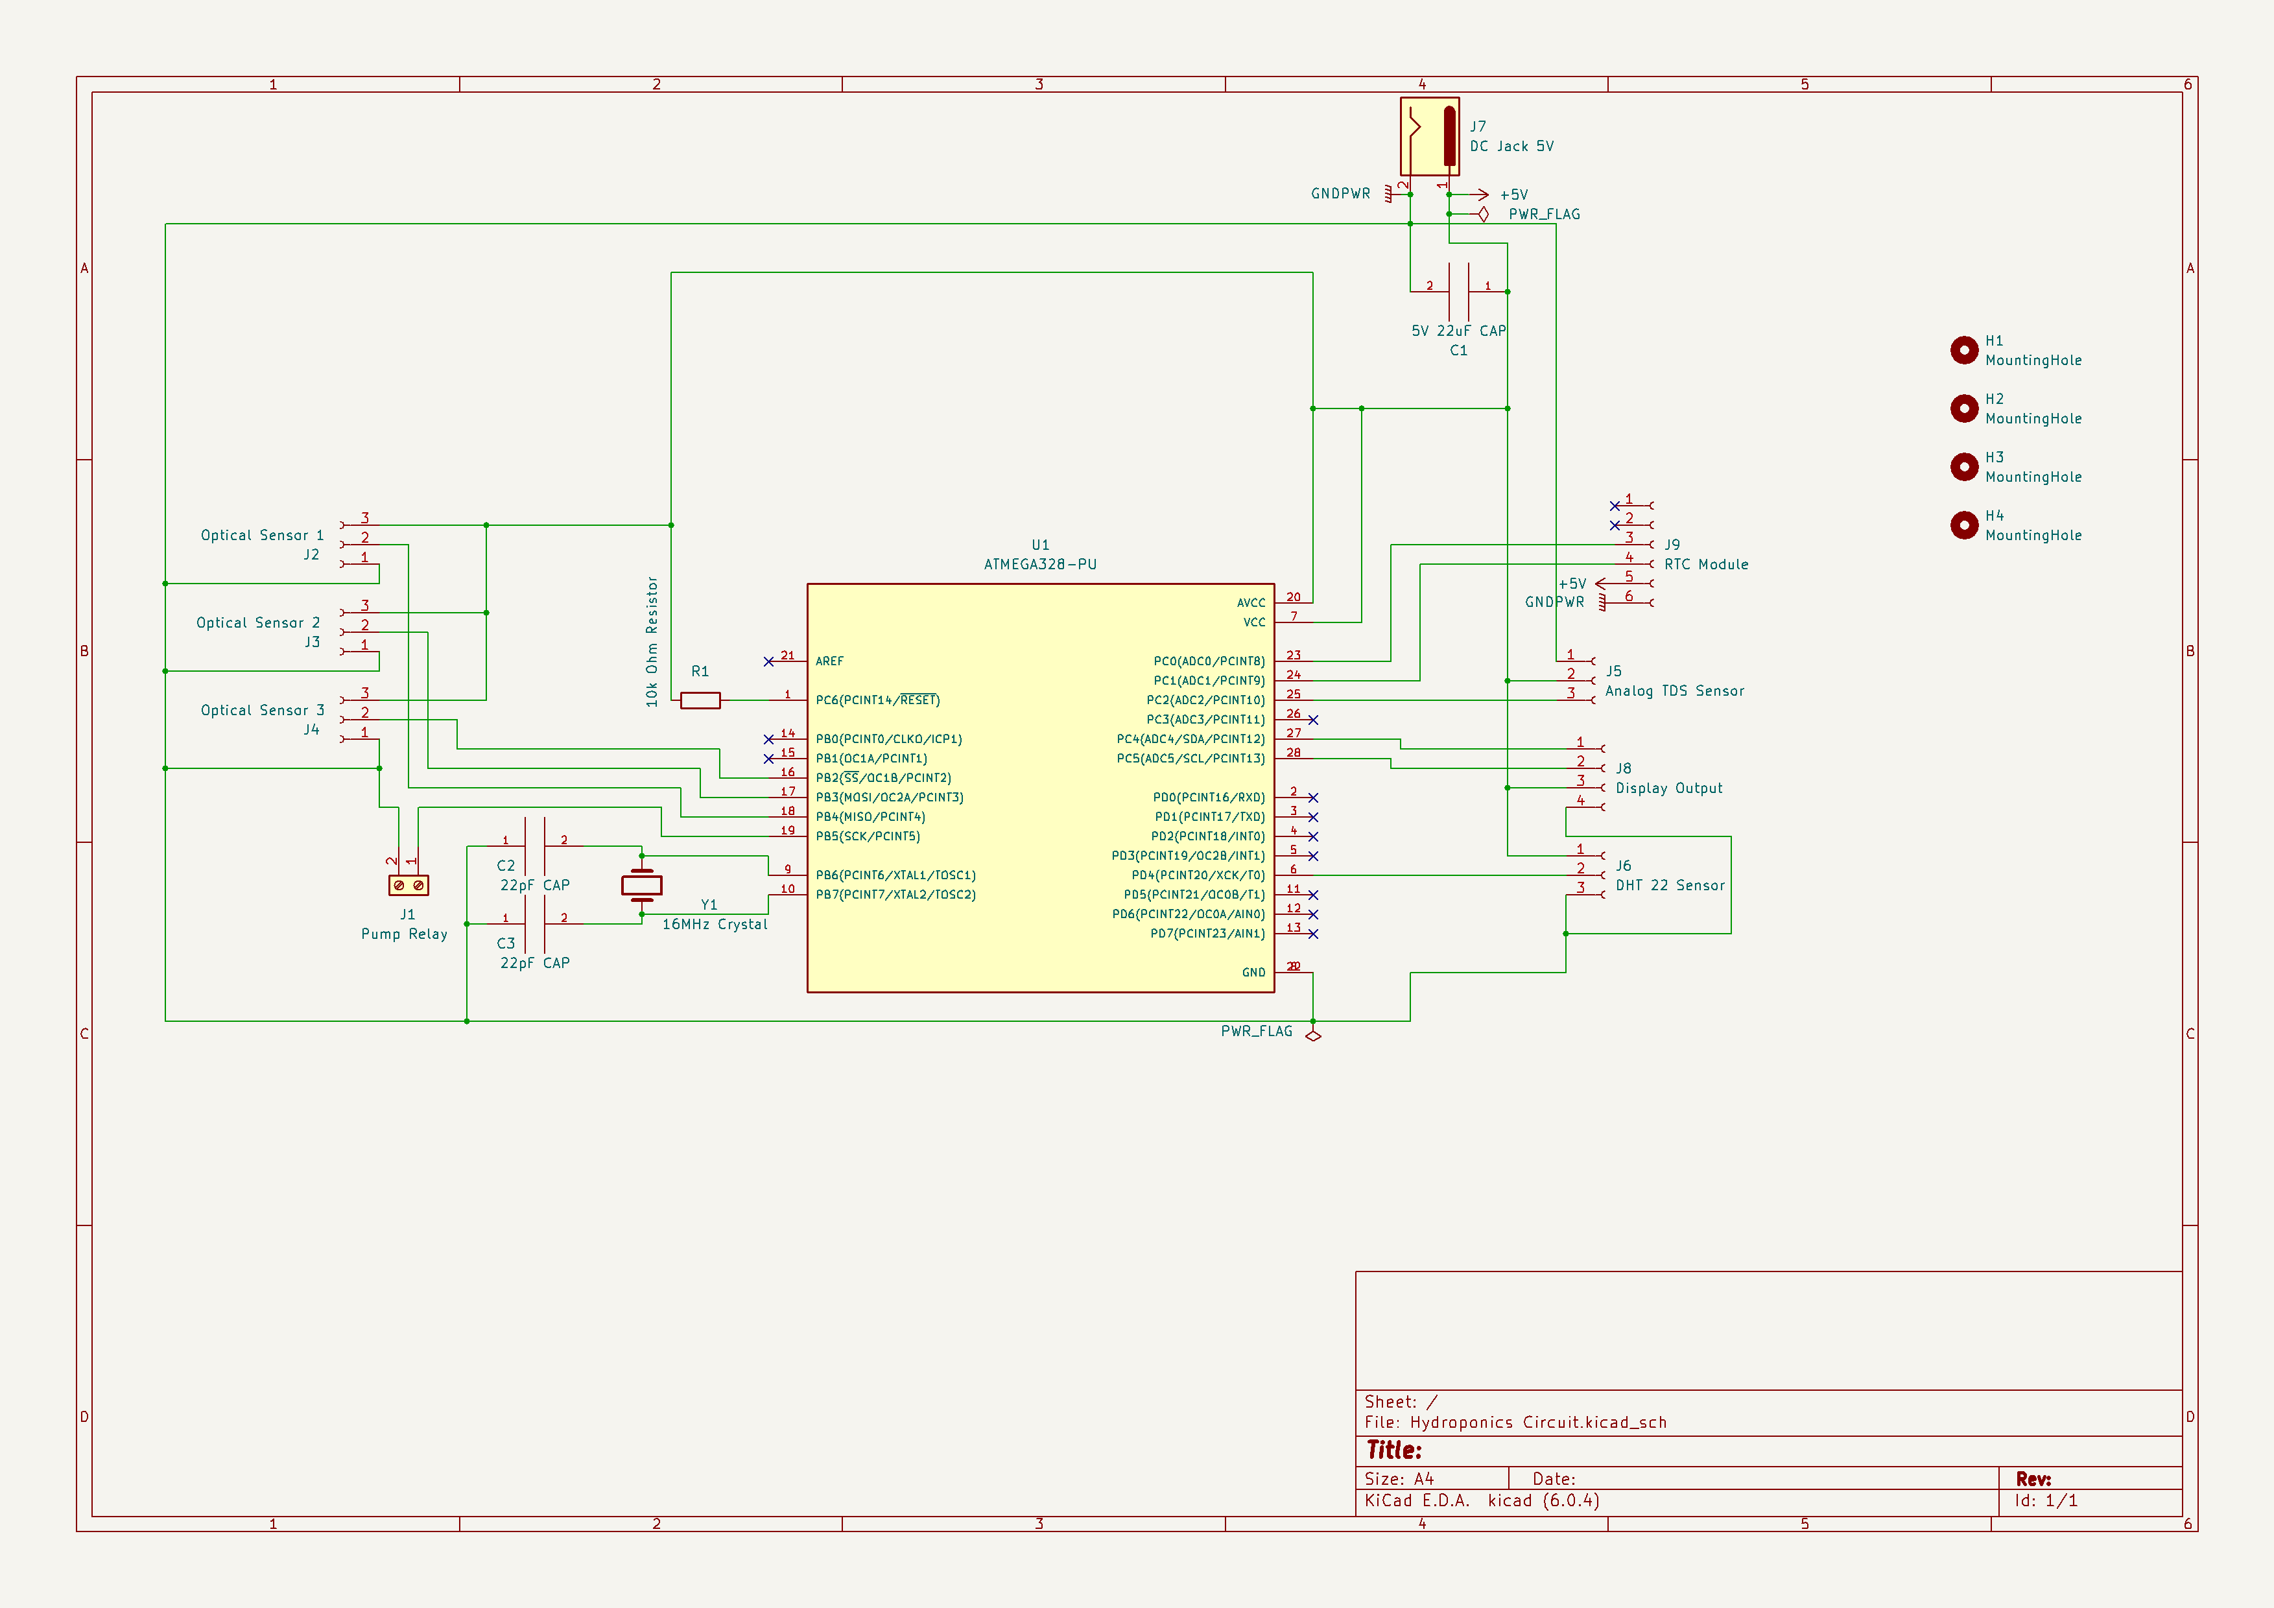Image resolution: width=2274 pixels, height=1608 pixels.
Task: Click the 16MHz Crystal Y1 symbol
Action: [x=642, y=884]
